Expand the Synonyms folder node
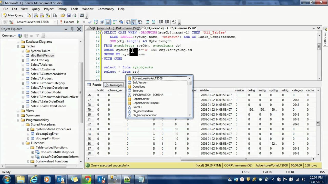The height and width of the screenshot is (184, 328). point(18,115)
